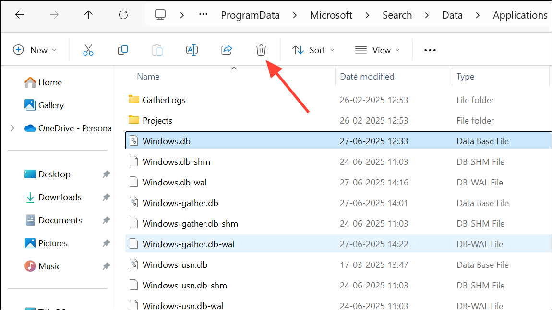Navigate up one folder level
The width and height of the screenshot is (552, 310).
tap(88, 15)
